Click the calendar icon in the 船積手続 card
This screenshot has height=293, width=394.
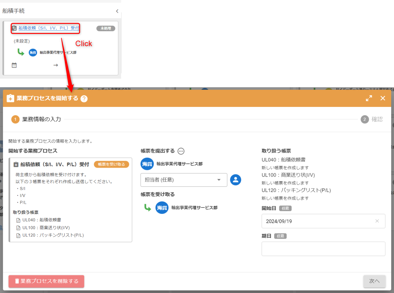pos(14,65)
